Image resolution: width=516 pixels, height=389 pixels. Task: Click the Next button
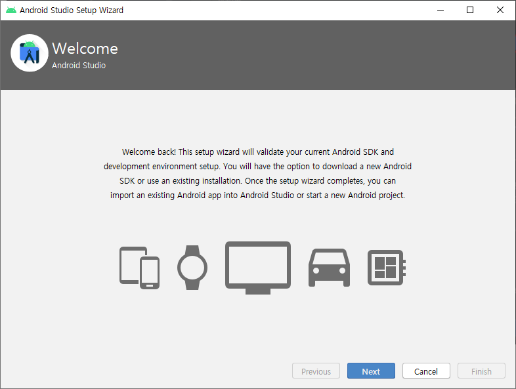coord(371,371)
